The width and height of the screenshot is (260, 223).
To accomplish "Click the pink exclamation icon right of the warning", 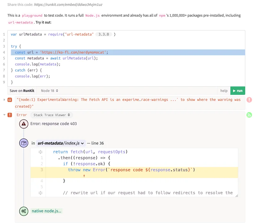I will (x=249, y=100).
